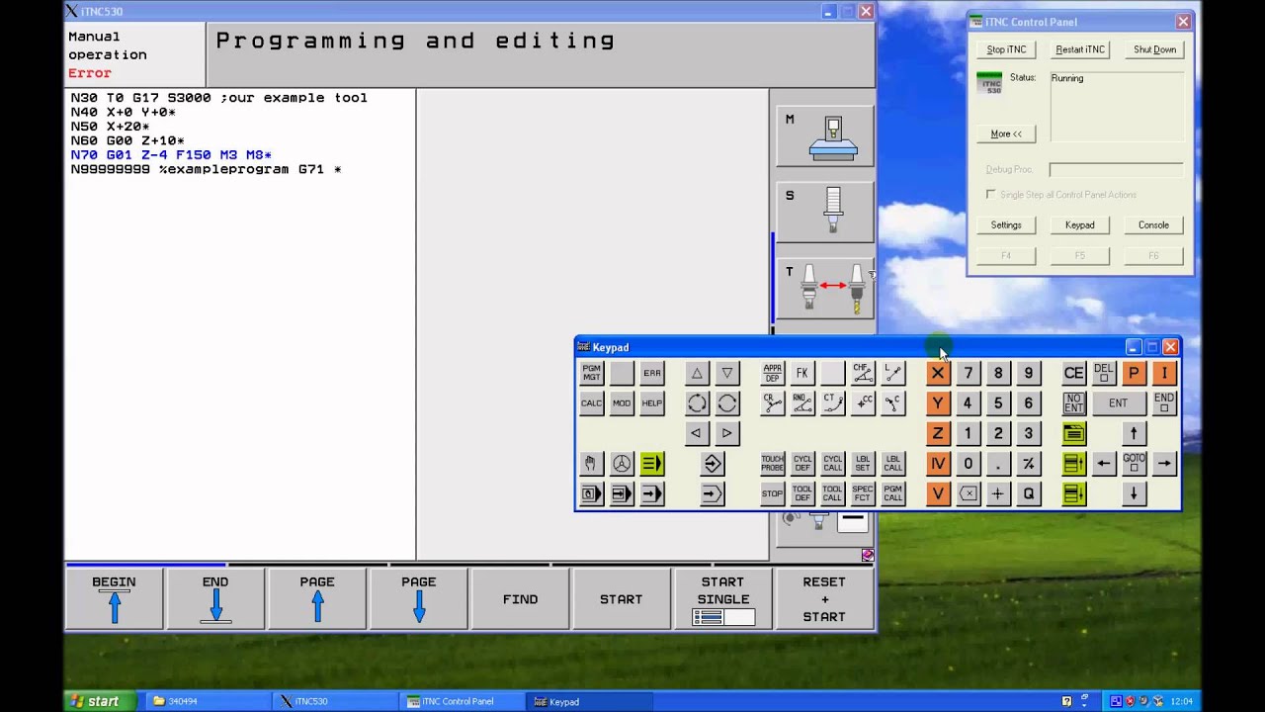Click the Shut Down button
The image size is (1265, 712).
pyautogui.click(x=1154, y=49)
